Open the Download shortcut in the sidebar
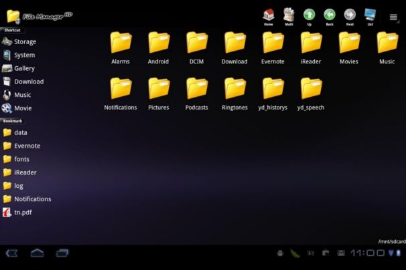The width and height of the screenshot is (406, 270). (x=23, y=82)
